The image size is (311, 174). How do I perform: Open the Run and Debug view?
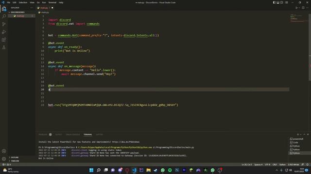tap(4, 32)
